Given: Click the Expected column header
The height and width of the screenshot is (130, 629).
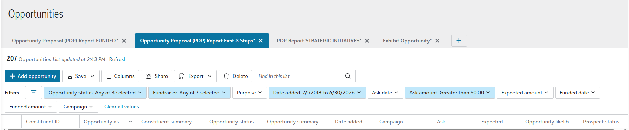Looking at the screenshot, I should click(499, 122).
